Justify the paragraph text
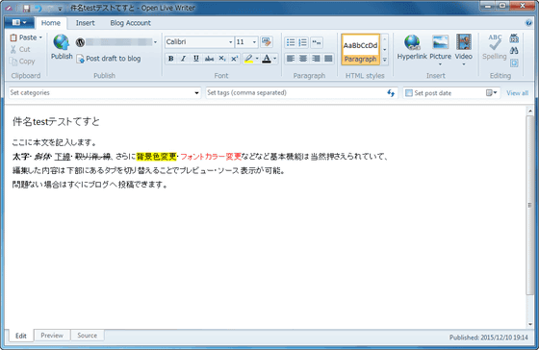This screenshot has width=539, height=350. pyautogui.click(x=328, y=59)
